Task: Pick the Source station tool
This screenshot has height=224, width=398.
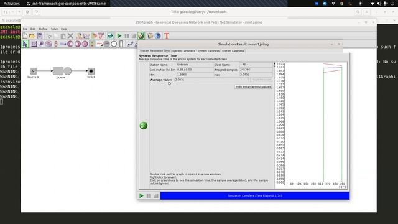Action: pos(34,44)
